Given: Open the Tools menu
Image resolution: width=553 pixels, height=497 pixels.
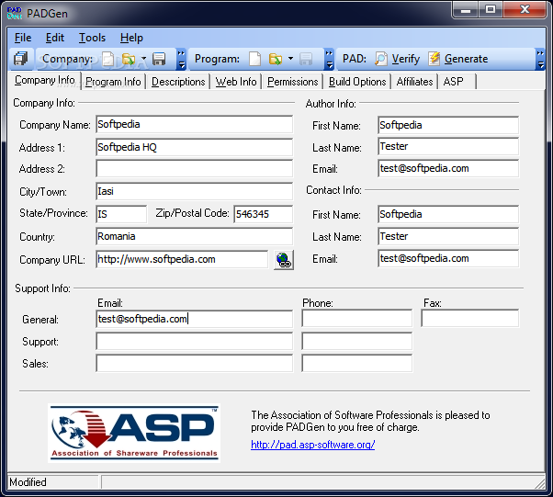Looking at the screenshot, I should point(92,38).
